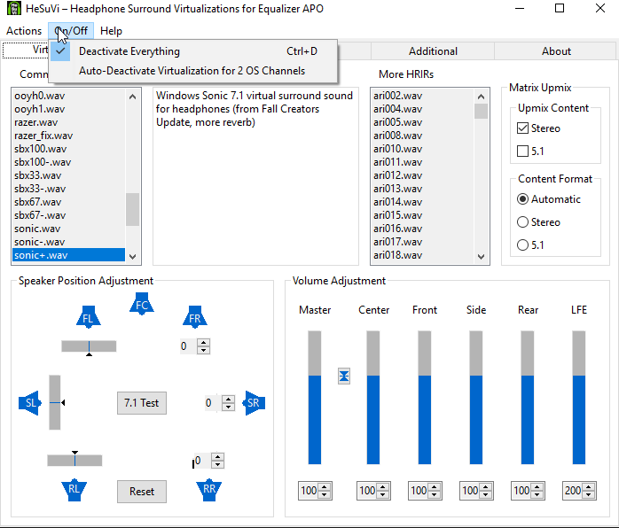Click the LFE volume value field showing 200
The height and width of the screenshot is (528, 619).
(573, 491)
